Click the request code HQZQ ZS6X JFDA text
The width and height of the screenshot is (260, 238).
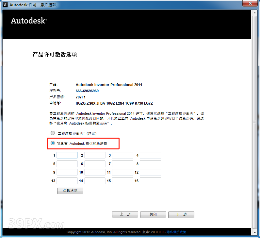pyautogui.click(x=114, y=103)
